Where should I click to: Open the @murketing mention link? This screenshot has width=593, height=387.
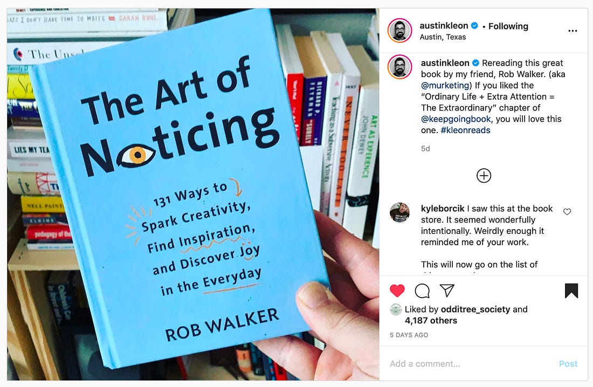click(445, 85)
